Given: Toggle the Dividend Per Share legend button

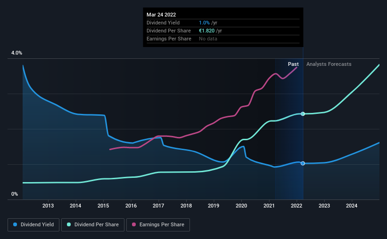Looking at the screenshot, I should (x=93, y=225).
